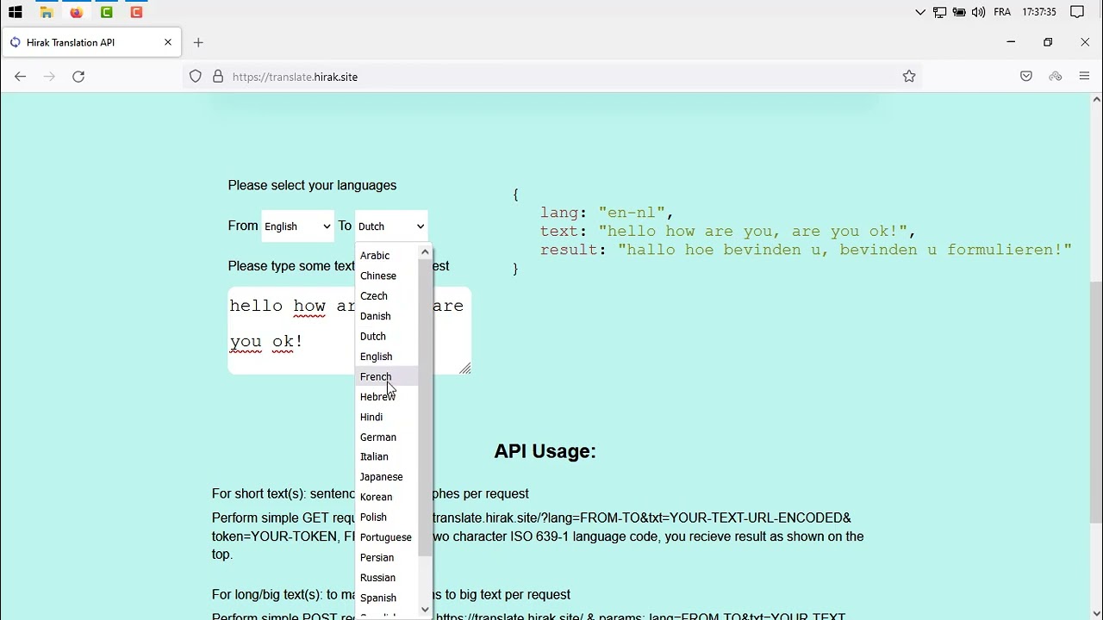Pick Persian in the dropdown list

tap(387, 558)
